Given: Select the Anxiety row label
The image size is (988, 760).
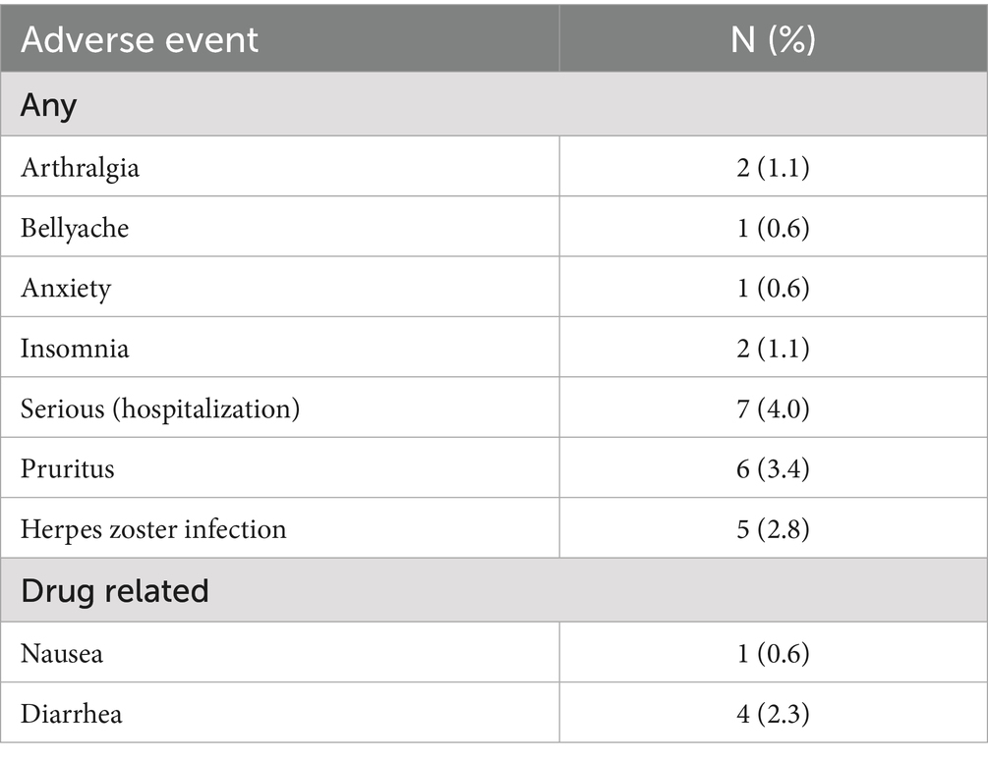Looking at the screenshot, I should pos(66,288).
